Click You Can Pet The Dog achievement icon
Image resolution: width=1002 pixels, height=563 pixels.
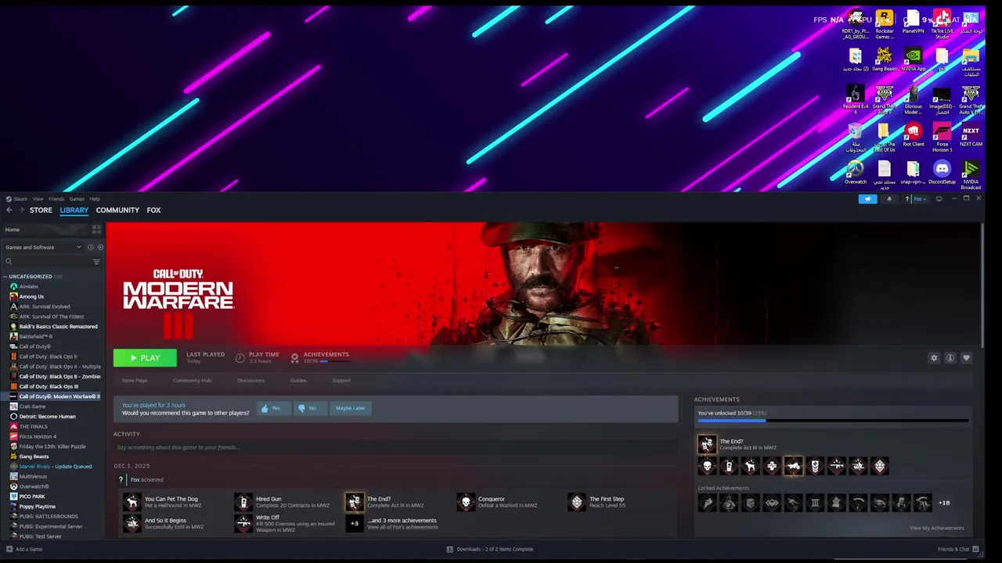tap(132, 502)
